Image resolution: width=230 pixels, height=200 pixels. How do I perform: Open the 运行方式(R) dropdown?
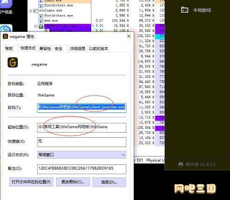point(82,155)
